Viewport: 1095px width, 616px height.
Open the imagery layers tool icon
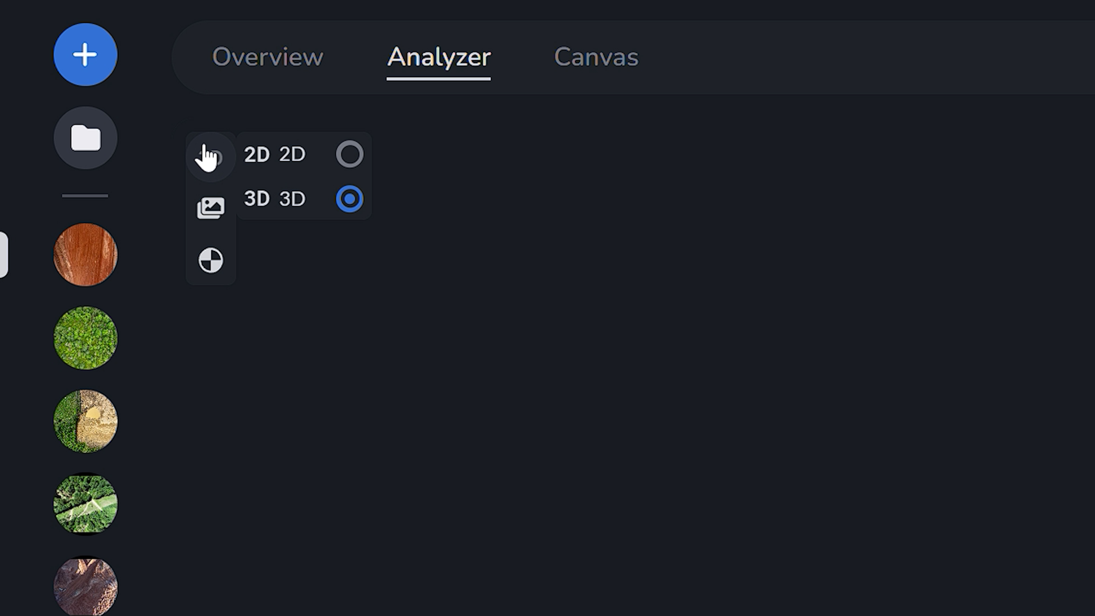210,207
